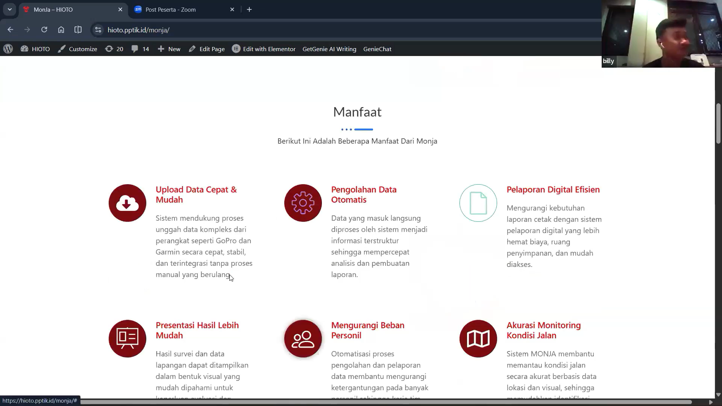Image resolution: width=722 pixels, height=406 pixels.
Task: Click the browser reload icon
Action: click(x=44, y=30)
